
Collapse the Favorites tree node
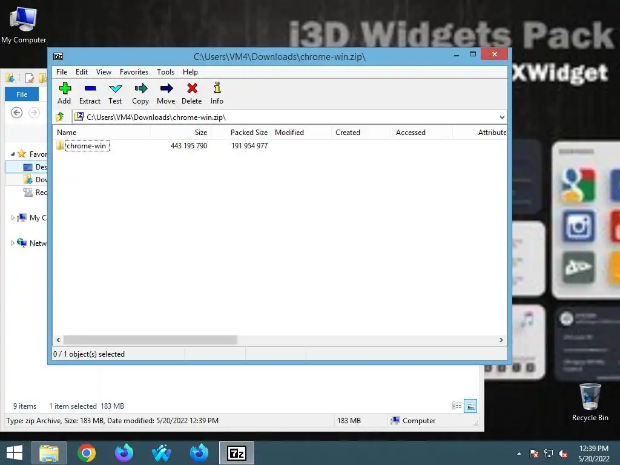[13, 154]
